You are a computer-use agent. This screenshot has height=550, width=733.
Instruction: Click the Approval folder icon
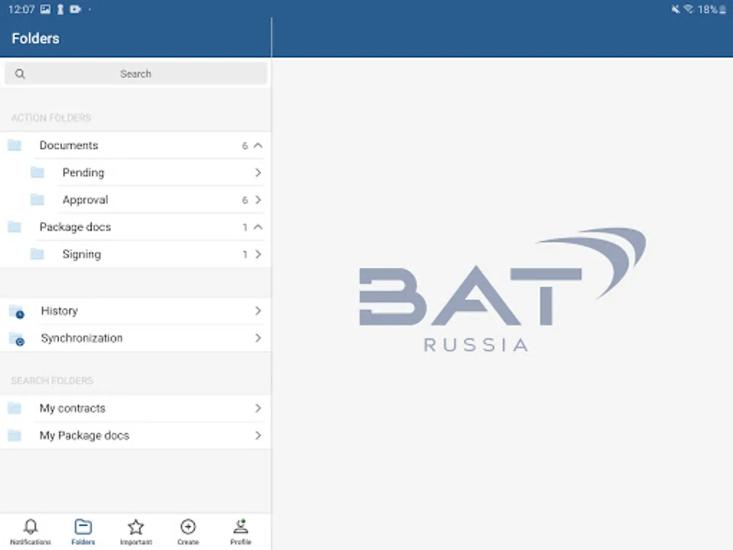click(x=37, y=200)
